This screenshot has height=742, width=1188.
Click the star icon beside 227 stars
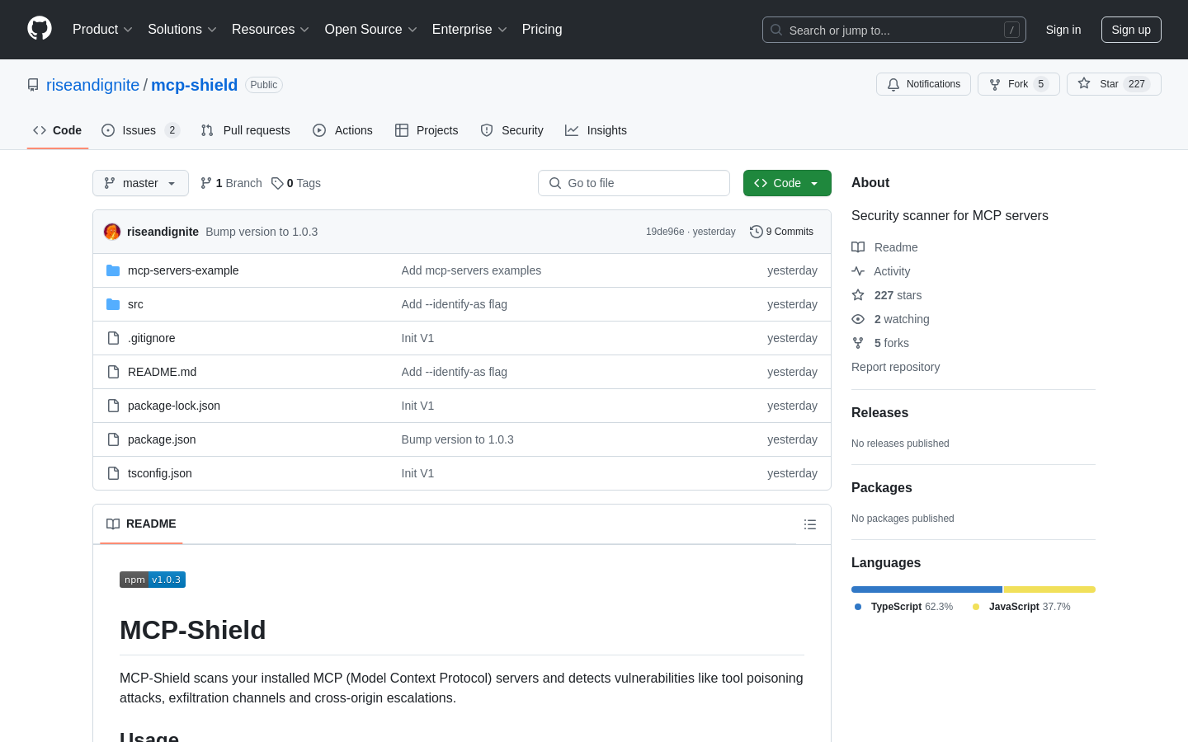click(x=858, y=295)
